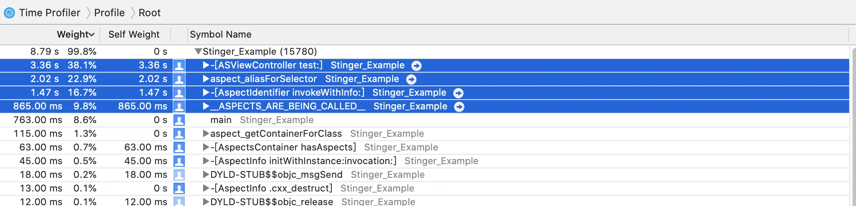856x206 pixels.
Task: Open the Profile breadcrumb item
Action: [109, 13]
